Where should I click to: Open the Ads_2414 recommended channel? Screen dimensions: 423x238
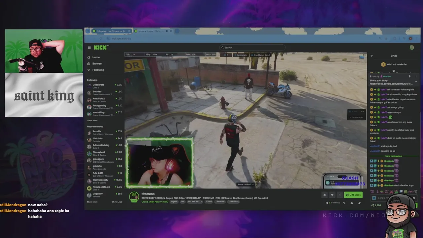coord(104,174)
